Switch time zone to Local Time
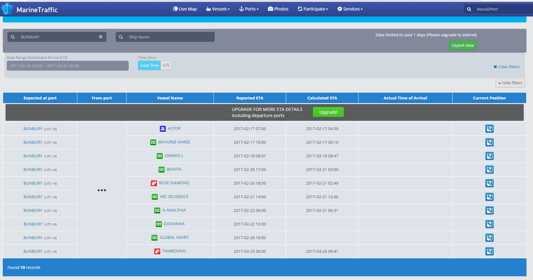 [149, 65]
